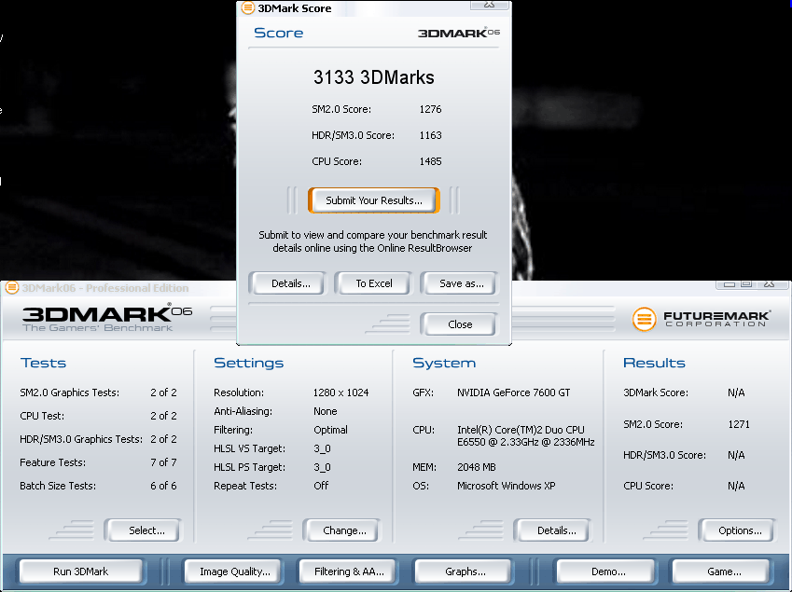
Task: Click the 3DMark06 Professional Edition title icon
Action: (12, 288)
